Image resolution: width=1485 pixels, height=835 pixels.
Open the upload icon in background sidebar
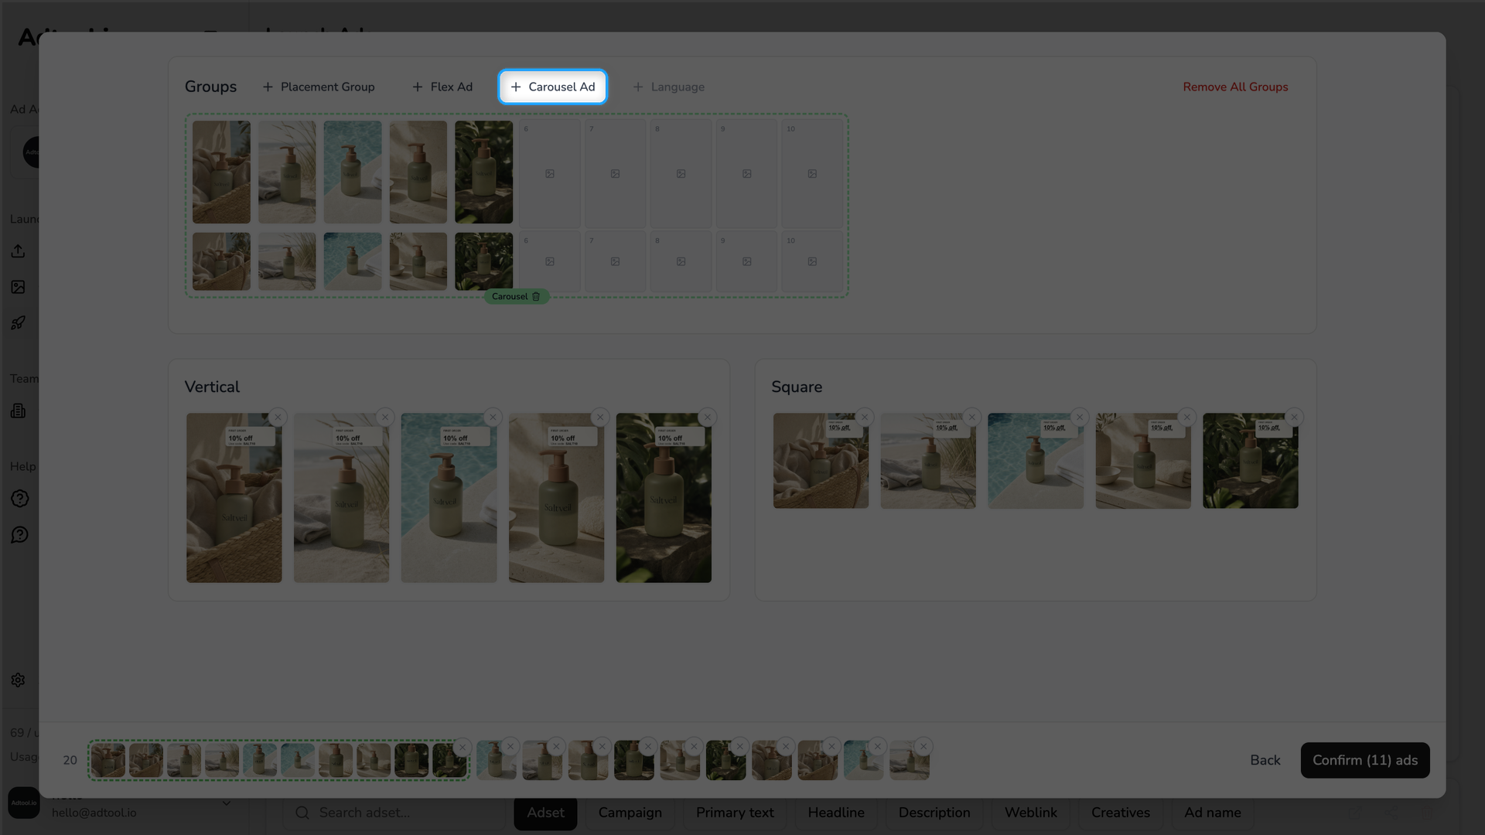pos(19,251)
